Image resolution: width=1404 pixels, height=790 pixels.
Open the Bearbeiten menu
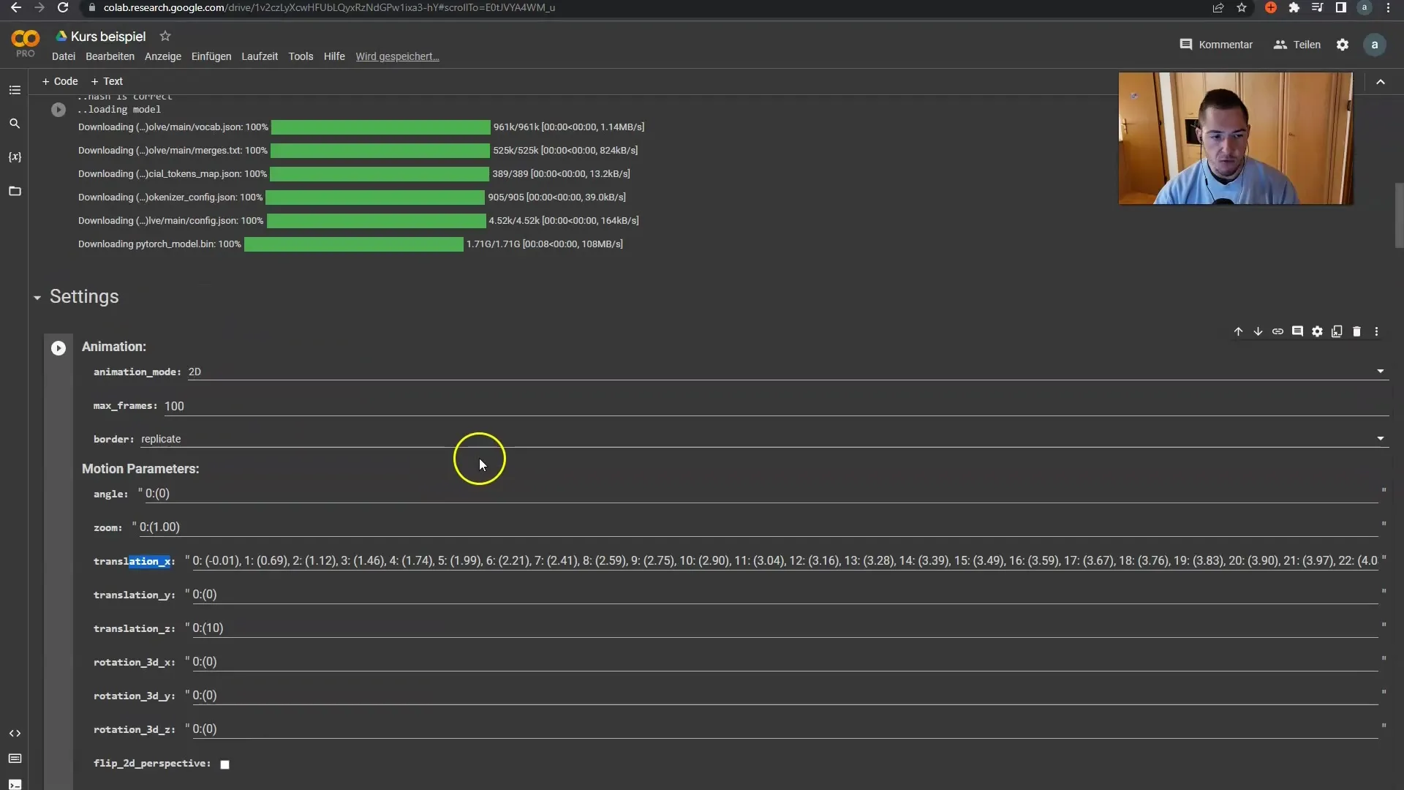pyautogui.click(x=110, y=56)
